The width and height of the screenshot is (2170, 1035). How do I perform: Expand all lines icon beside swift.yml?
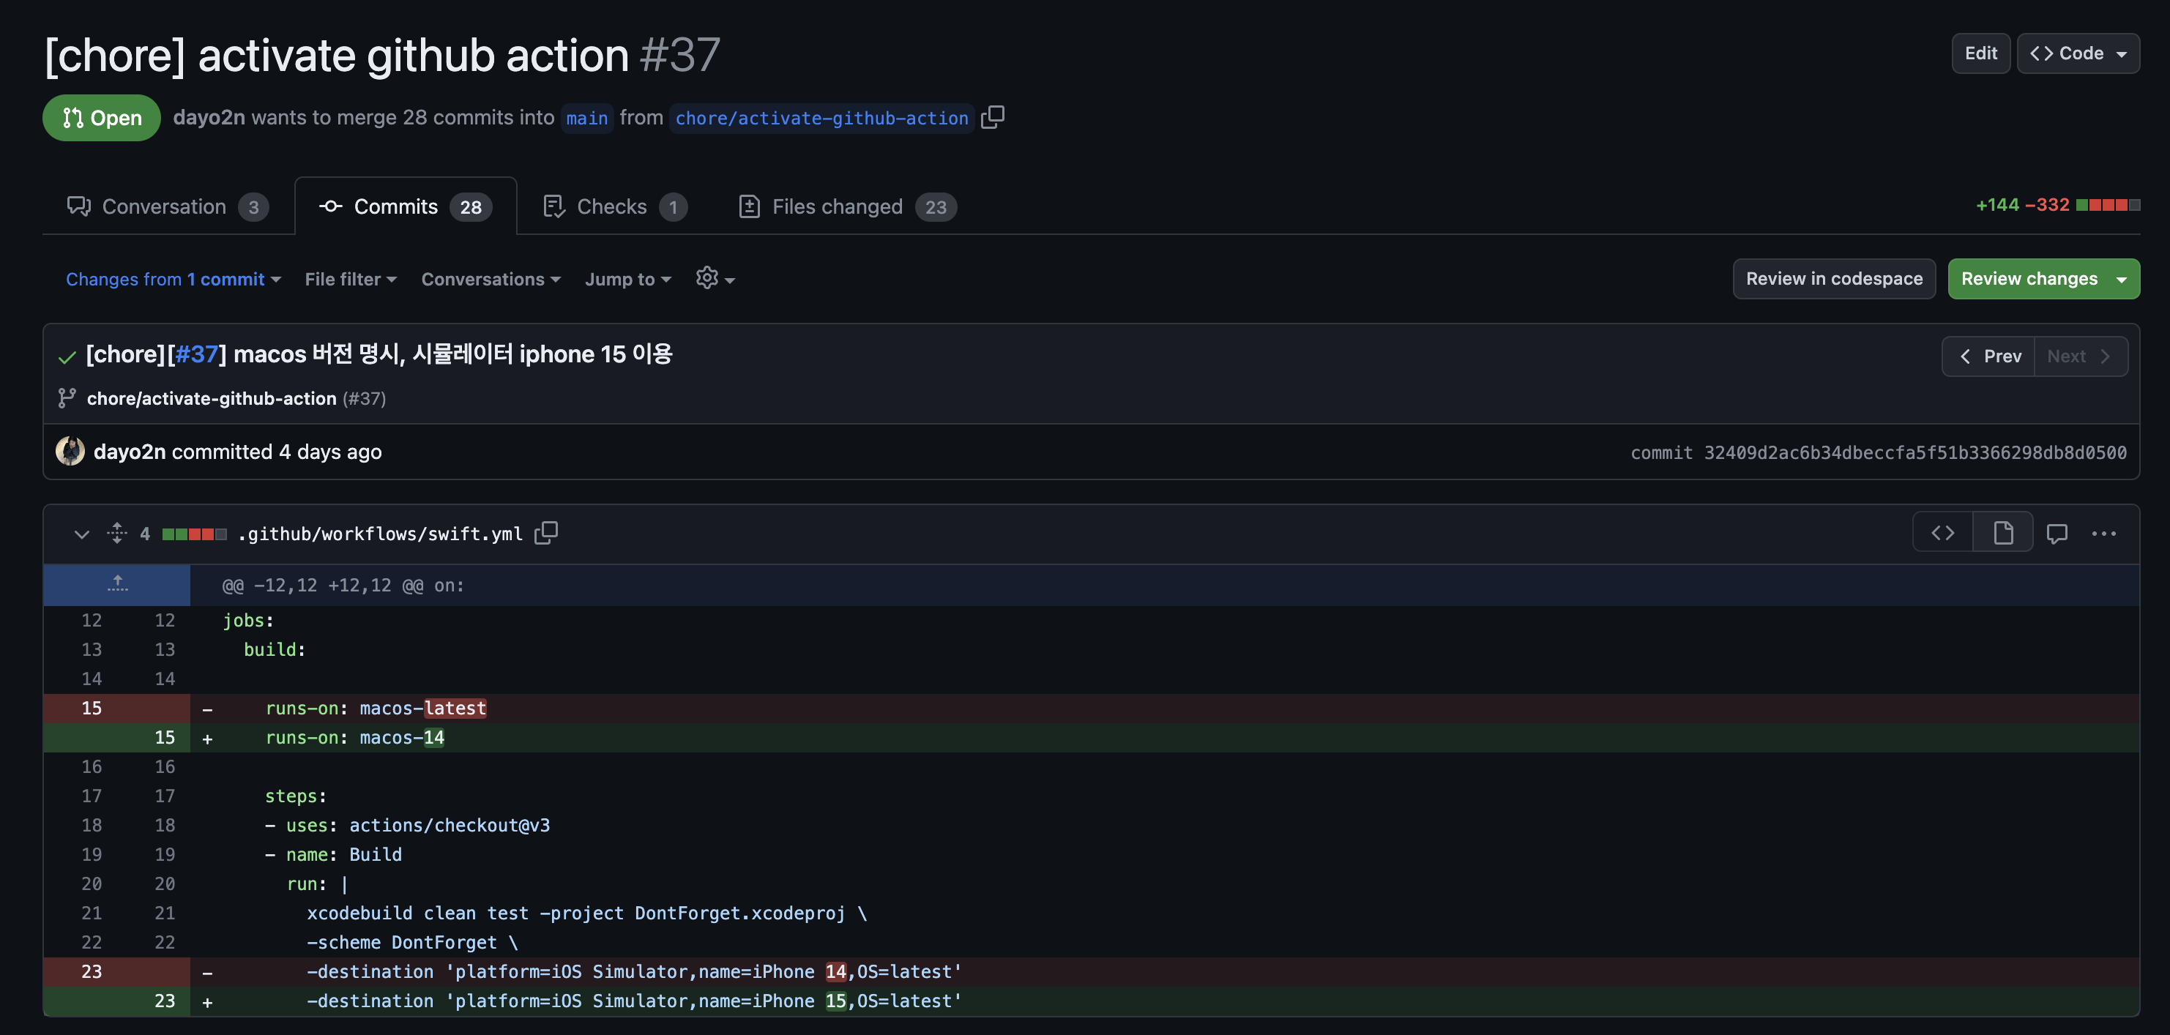tap(117, 533)
